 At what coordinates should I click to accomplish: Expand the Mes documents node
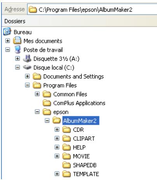click(x=8, y=41)
